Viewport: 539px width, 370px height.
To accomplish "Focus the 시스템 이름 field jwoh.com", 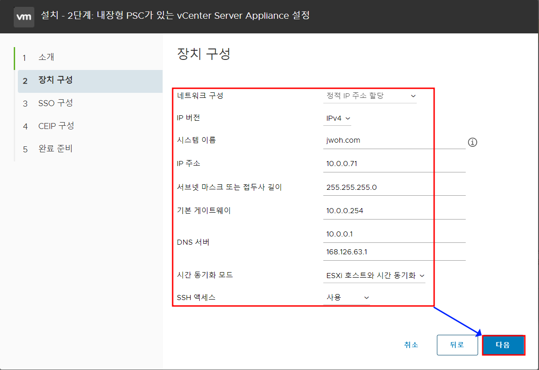I will (394, 141).
